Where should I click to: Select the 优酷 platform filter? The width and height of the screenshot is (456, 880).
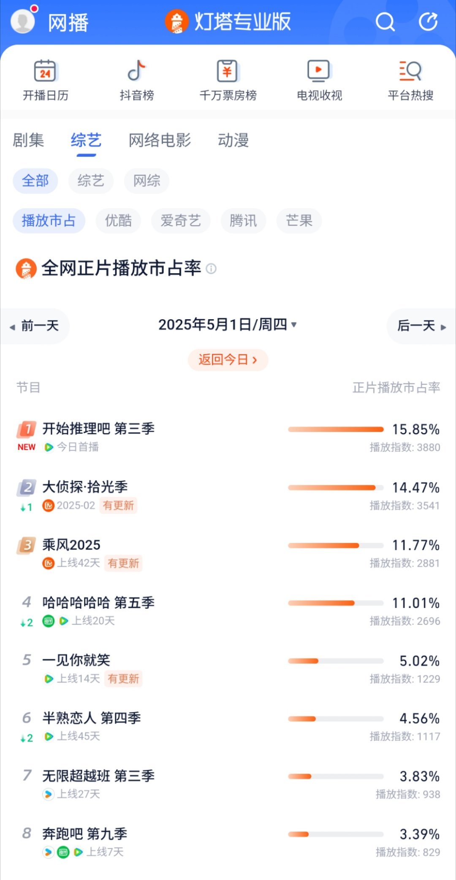[118, 220]
